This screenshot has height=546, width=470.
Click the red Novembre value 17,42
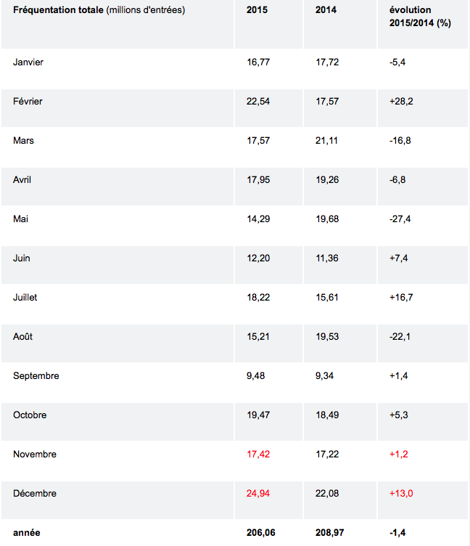tap(258, 455)
